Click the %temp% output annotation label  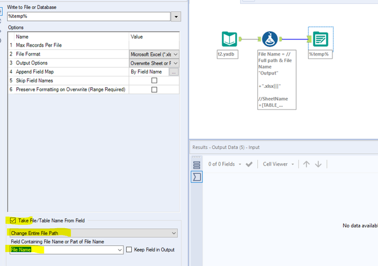click(320, 54)
